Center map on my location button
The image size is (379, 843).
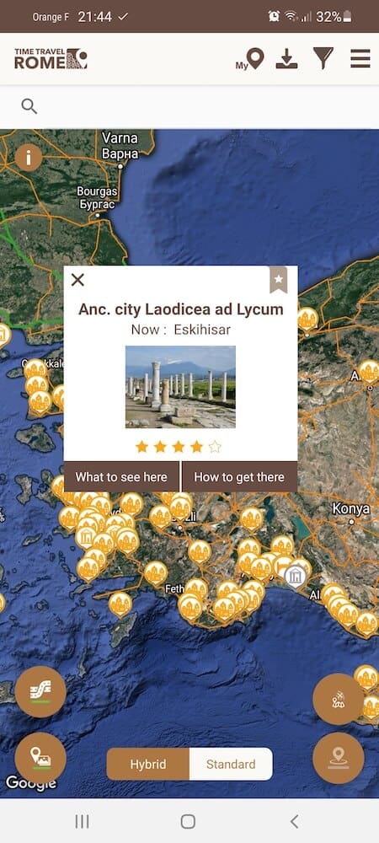coord(339,758)
